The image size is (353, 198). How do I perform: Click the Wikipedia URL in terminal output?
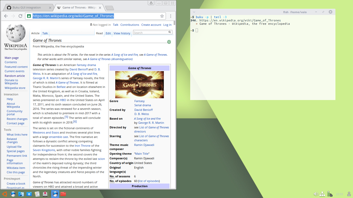[x=240, y=20]
